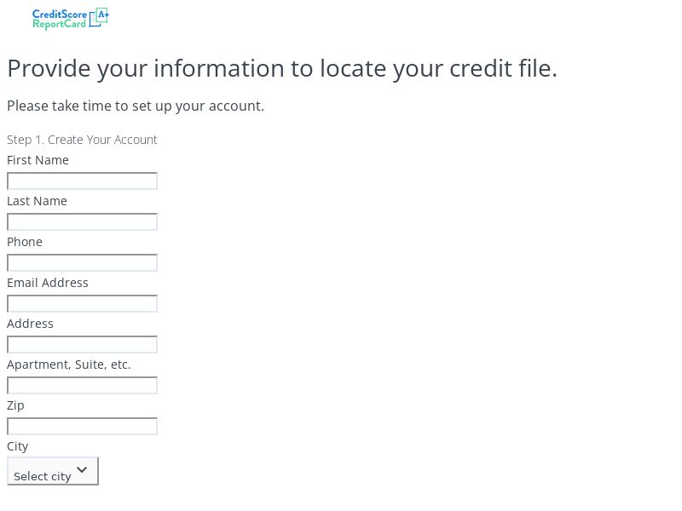Image resolution: width=682 pixels, height=511 pixels.
Task: Focus the Zip code input field
Action: tap(82, 426)
